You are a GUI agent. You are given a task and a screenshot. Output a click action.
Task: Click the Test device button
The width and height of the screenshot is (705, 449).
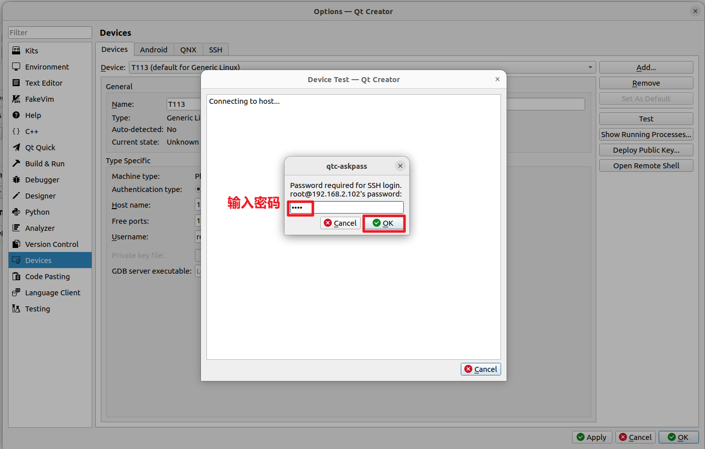click(x=646, y=118)
